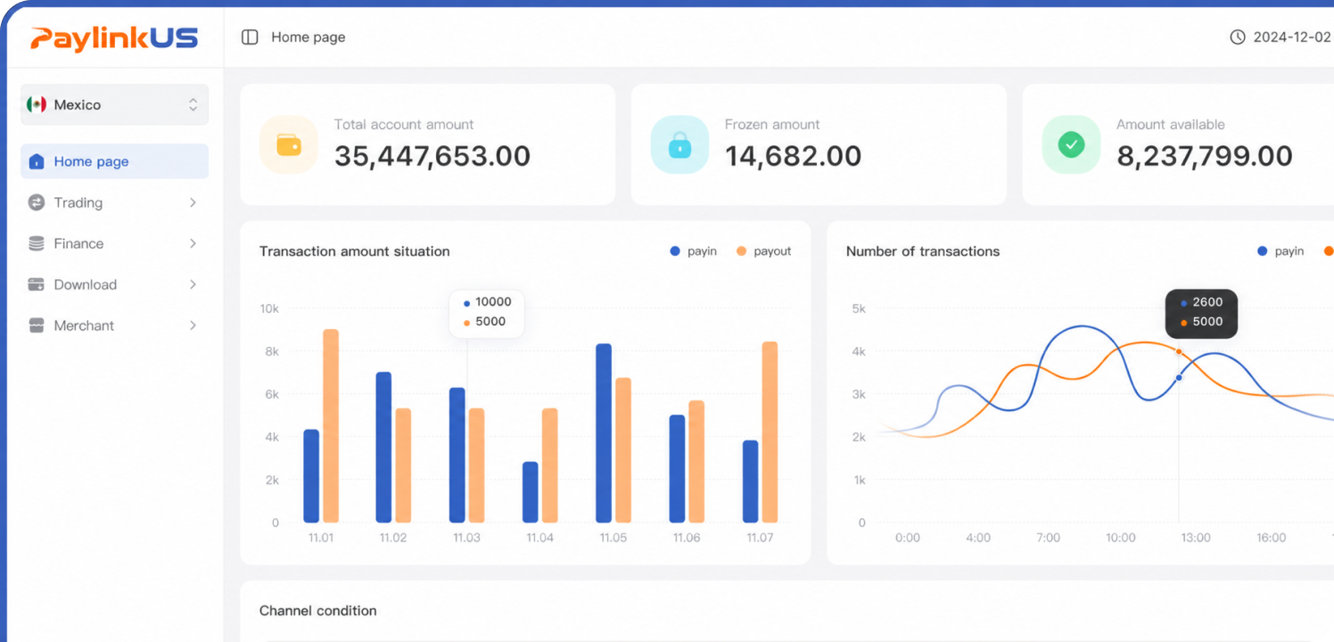Click the 14,682.00 frozen amount value
The height and width of the screenshot is (642, 1334).
(x=793, y=156)
